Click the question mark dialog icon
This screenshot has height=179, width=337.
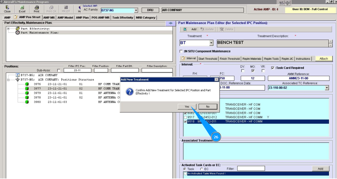click(129, 92)
